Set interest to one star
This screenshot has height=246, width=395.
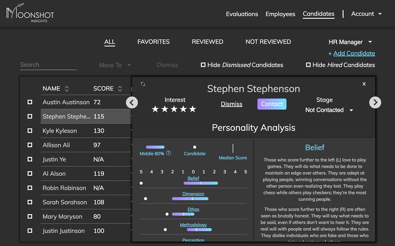(x=156, y=109)
